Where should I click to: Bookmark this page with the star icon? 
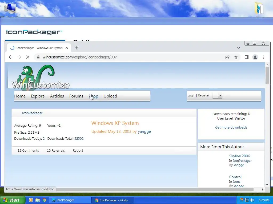(x=236, y=57)
